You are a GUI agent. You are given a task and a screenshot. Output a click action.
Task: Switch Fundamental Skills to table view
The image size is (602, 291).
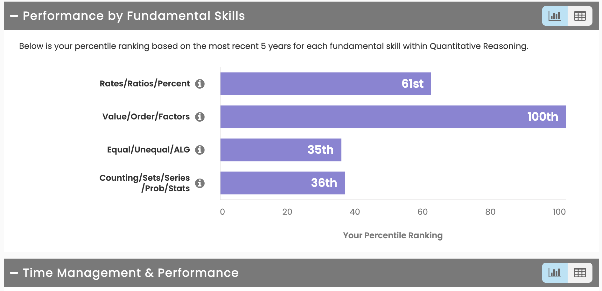(580, 16)
